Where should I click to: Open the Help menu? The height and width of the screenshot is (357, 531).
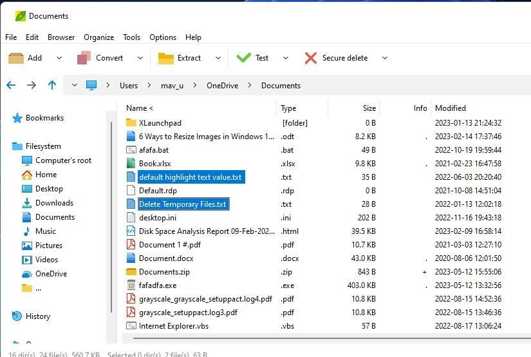tap(193, 37)
